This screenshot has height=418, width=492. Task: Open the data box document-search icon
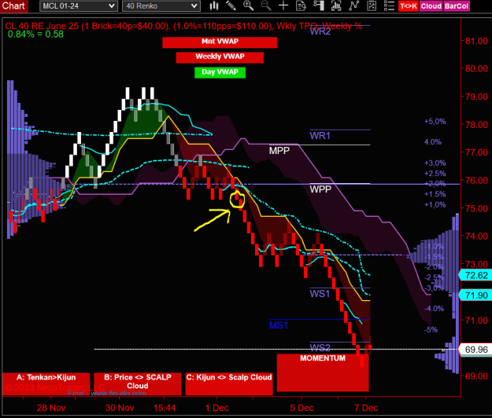coord(301,5)
